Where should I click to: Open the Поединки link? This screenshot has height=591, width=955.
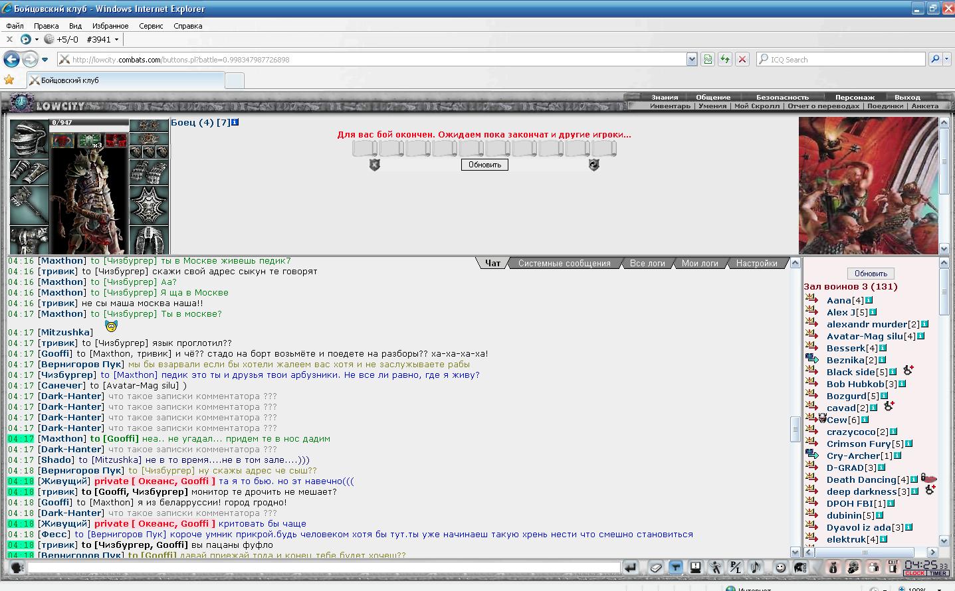885,106
